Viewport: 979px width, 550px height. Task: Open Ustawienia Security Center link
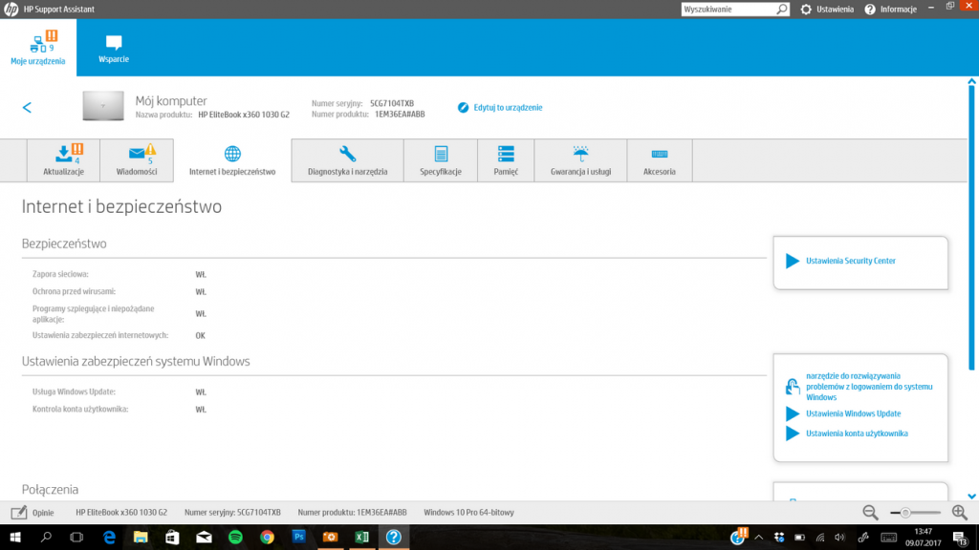(x=850, y=261)
